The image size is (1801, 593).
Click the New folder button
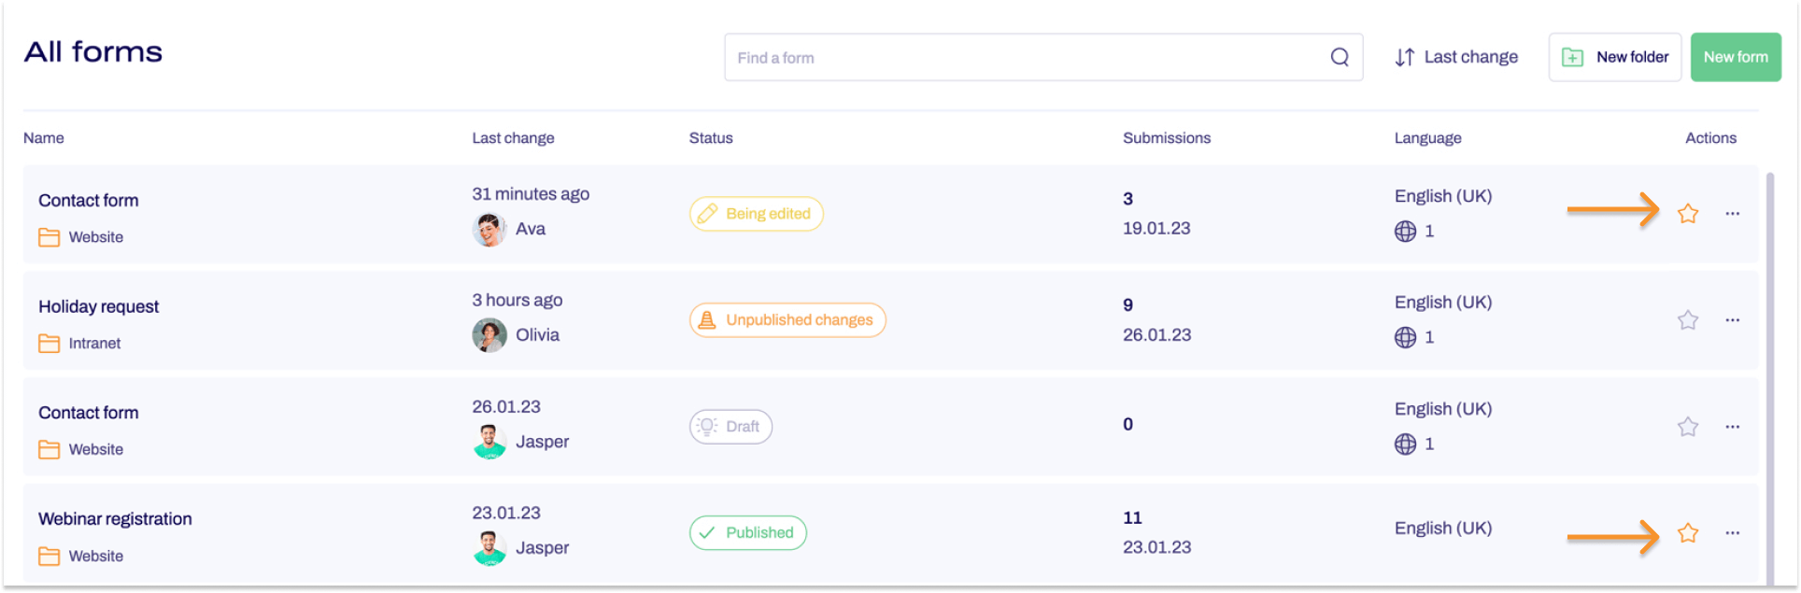[x=1614, y=58]
